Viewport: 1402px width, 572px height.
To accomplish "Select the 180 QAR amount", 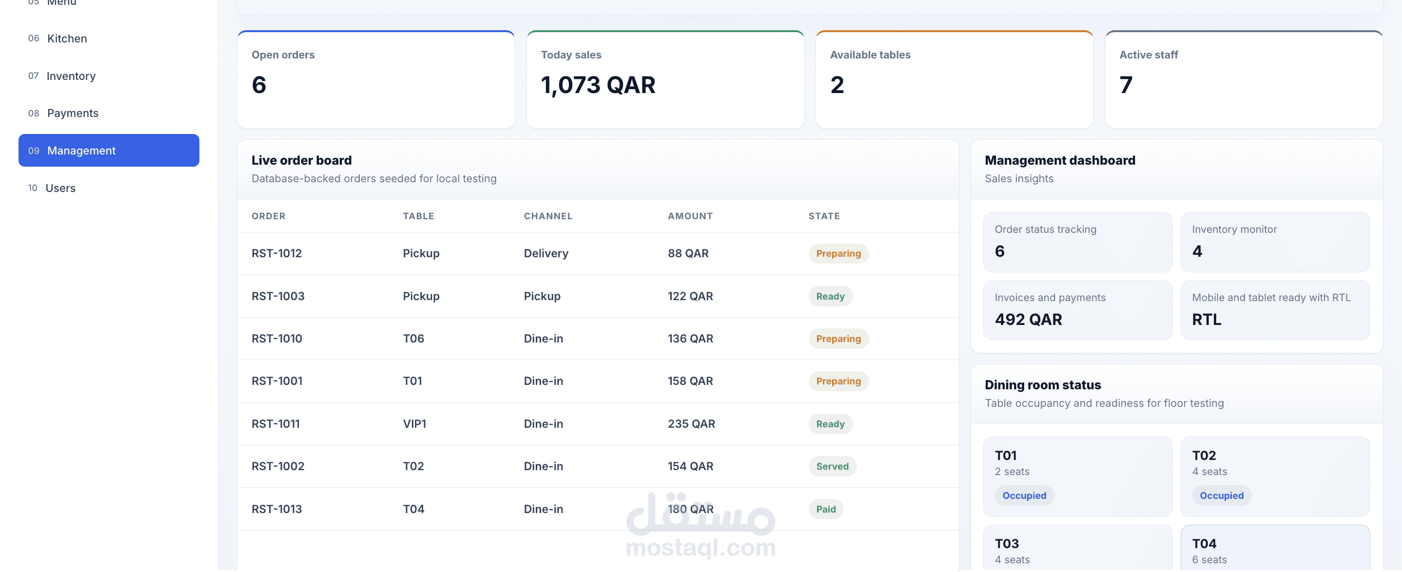I will (690, 510).
